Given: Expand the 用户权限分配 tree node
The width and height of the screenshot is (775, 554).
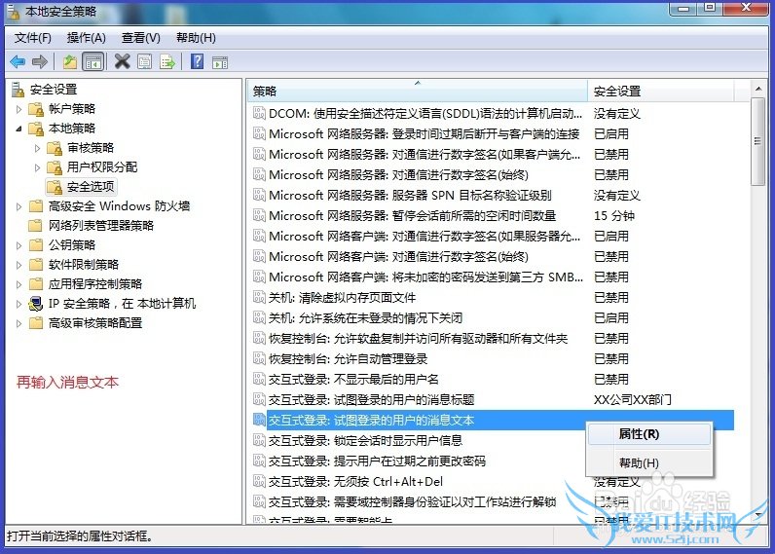Looking at the screenshot, I should point(38,167).
